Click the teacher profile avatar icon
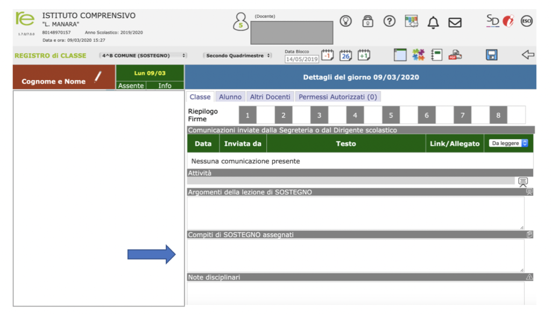The image size is (551, 314). [241, 22]
